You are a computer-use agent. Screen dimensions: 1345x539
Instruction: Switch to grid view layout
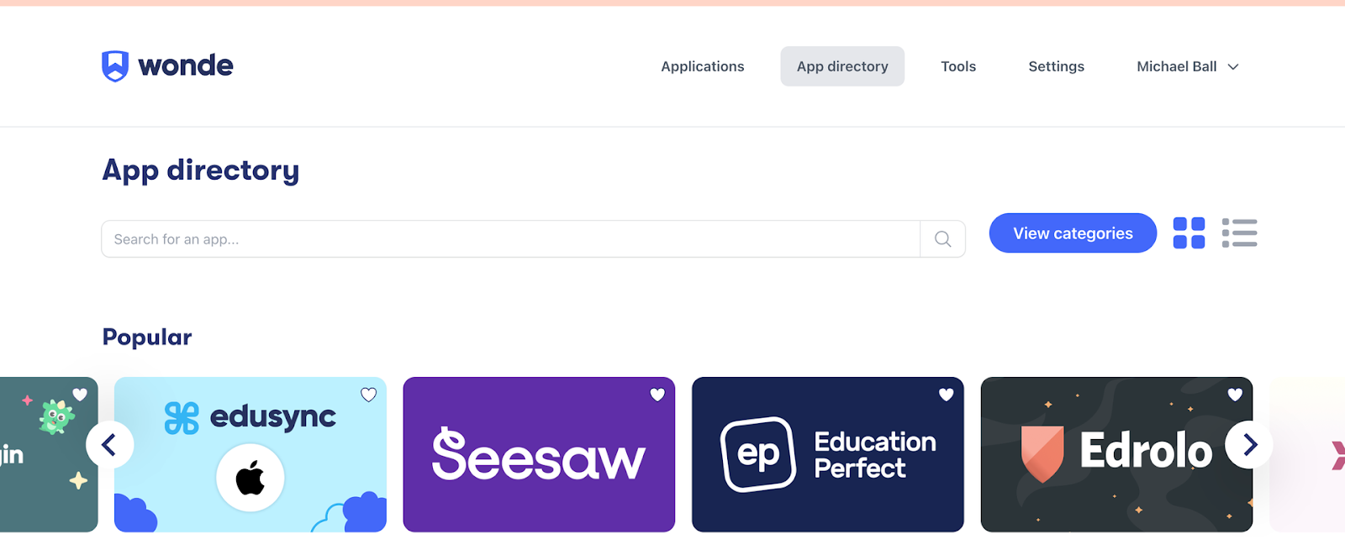click(x=1189, y=233)
